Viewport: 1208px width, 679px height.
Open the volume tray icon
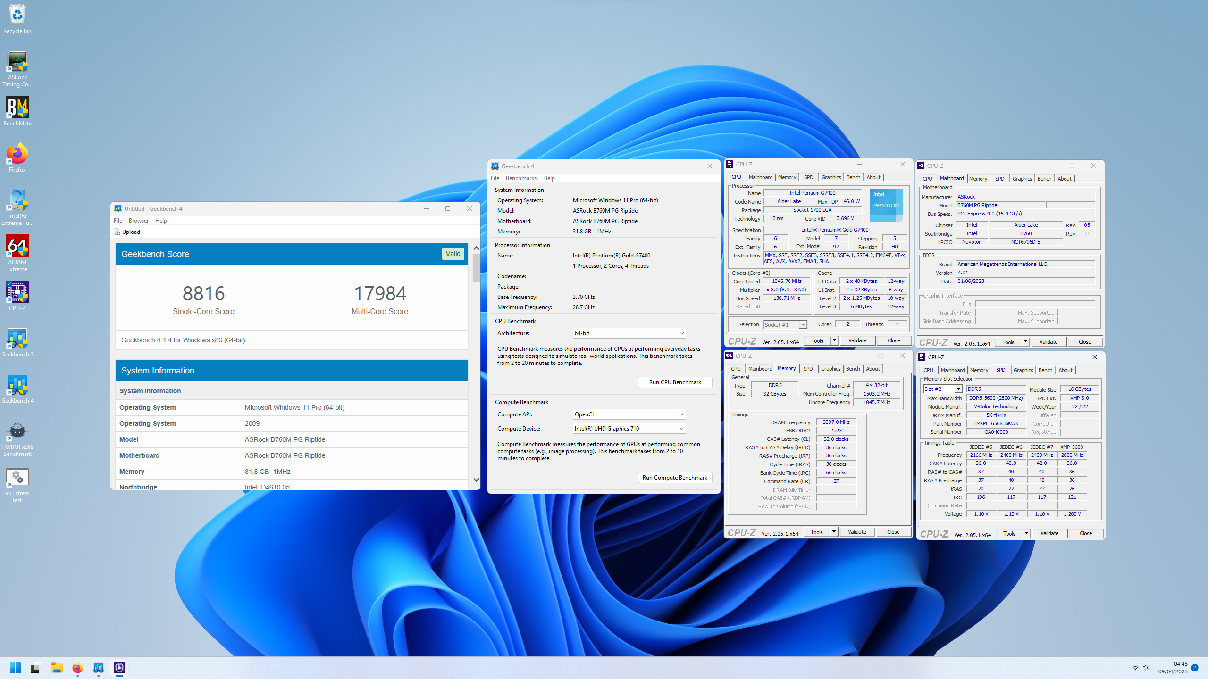[x=1146, y=668]
